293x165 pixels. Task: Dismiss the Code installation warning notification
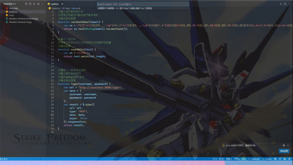(288, 145)
